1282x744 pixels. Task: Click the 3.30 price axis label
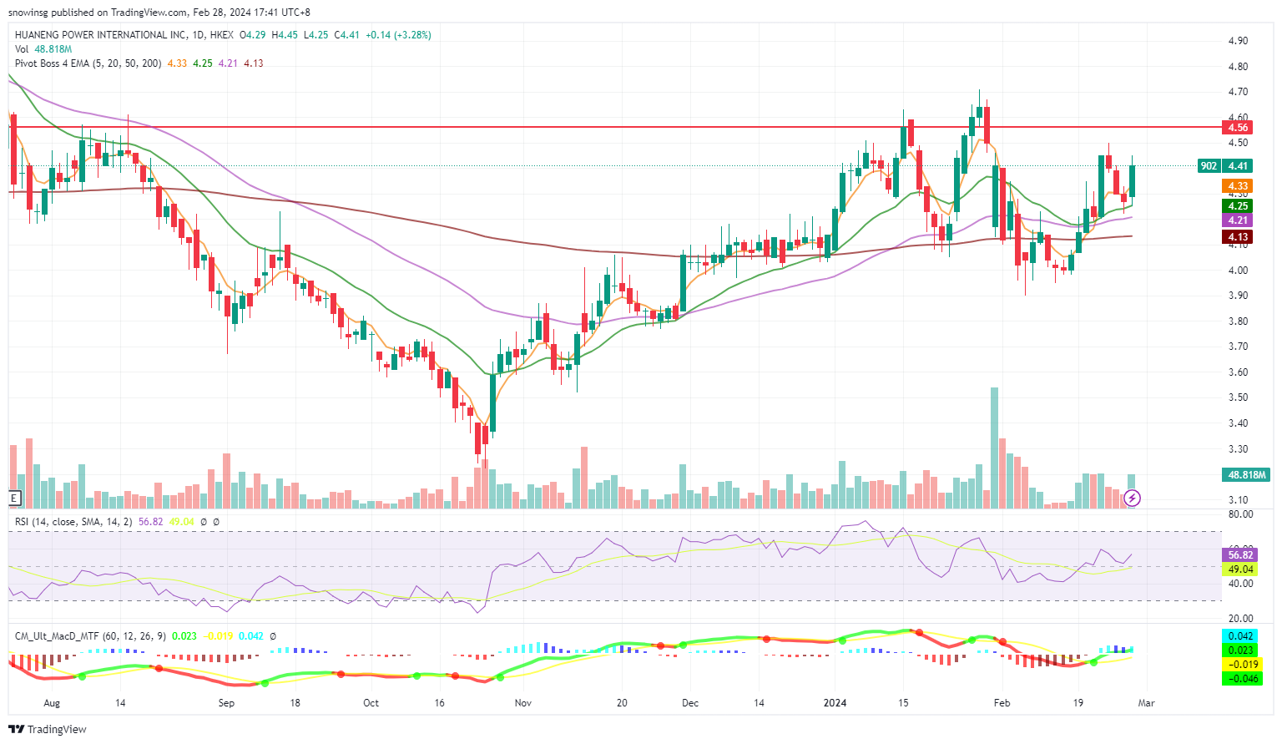pos(1238,449)
